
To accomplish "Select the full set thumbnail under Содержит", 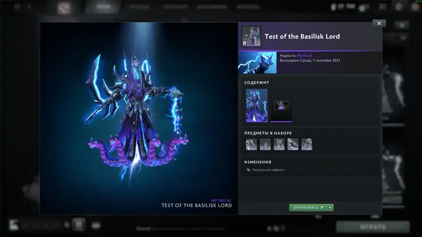I will pyautogui.click(x=257, y=106).
